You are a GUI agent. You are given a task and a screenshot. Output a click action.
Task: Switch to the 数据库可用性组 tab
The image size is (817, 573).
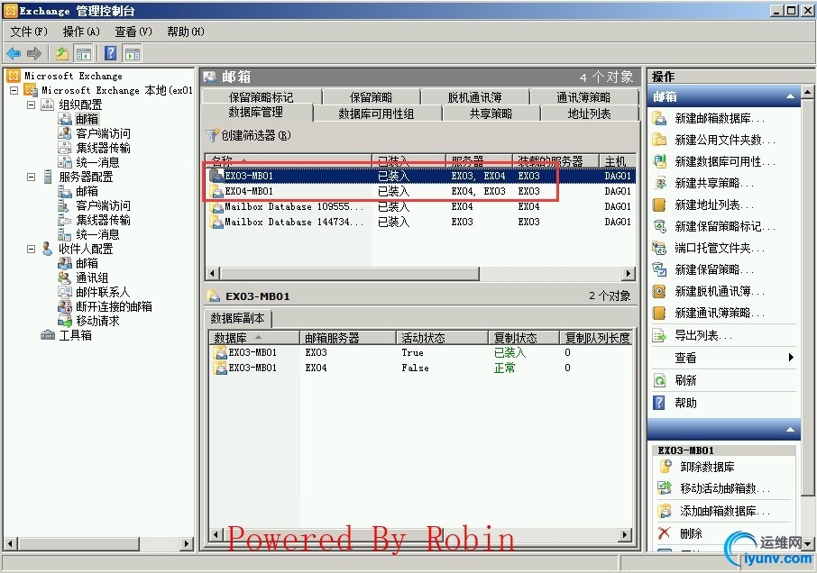click(376, 114)
